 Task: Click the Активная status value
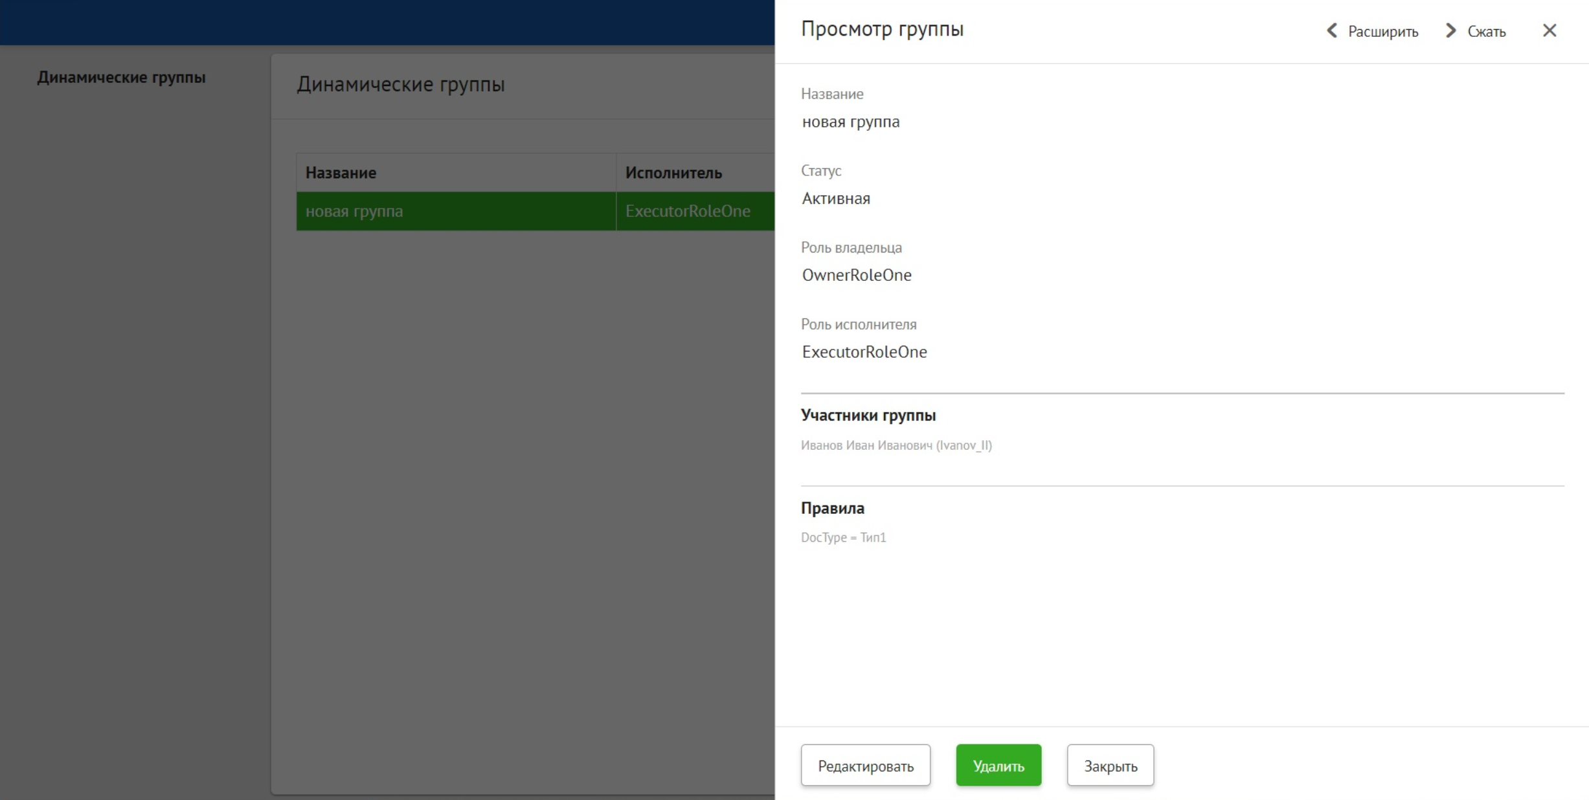coord(836,198)
